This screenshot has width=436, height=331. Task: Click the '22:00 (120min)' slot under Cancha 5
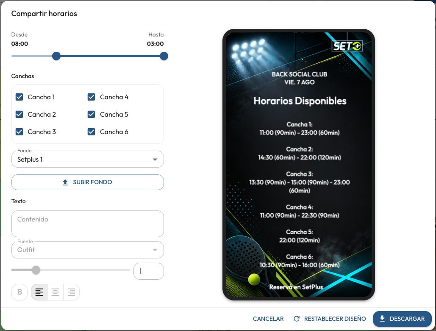tap(300, 240)
